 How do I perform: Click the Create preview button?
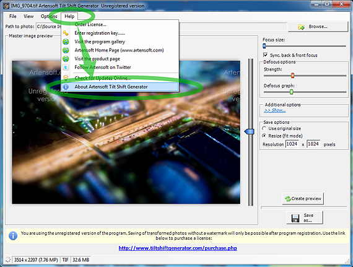pyautogui.click(x=303, y=199)
